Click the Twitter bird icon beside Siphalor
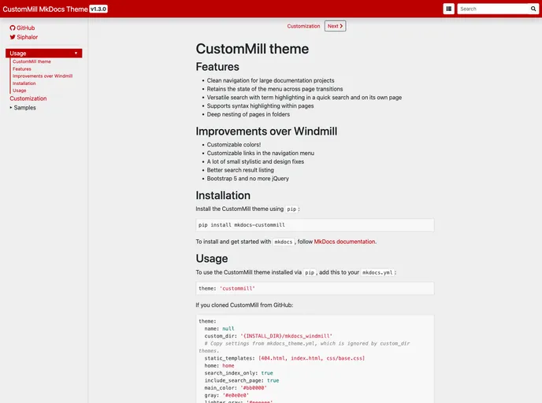The width and height of the screenshot is (542, 403). pos(13,37)
